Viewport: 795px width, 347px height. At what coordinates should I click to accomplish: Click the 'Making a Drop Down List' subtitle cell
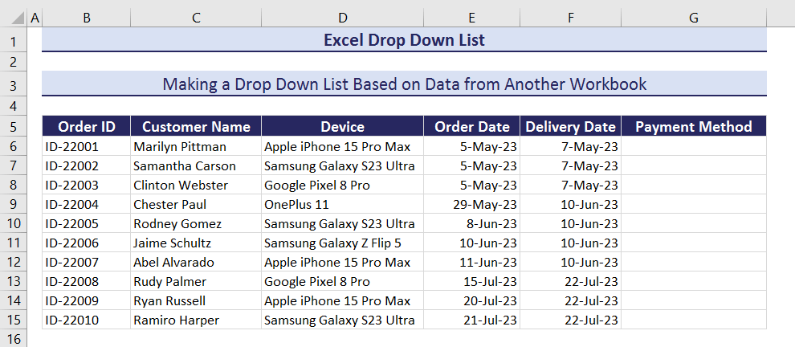click(x=404, y=84)
